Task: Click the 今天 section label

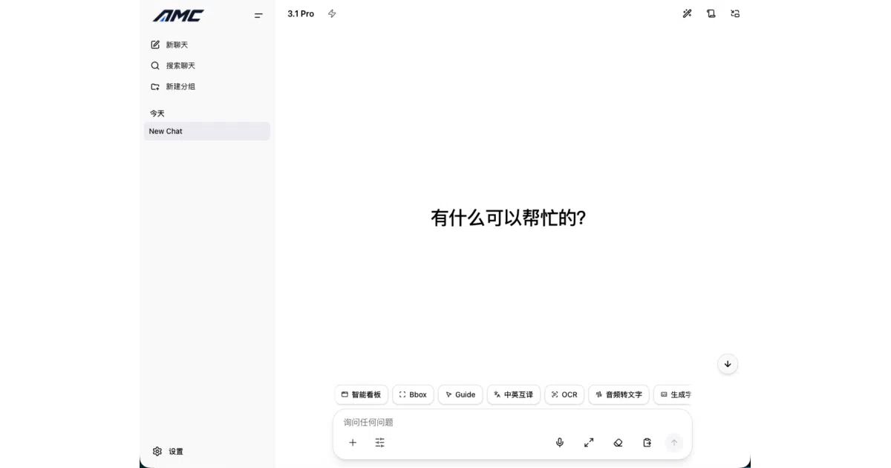Action: pos(157,113)
